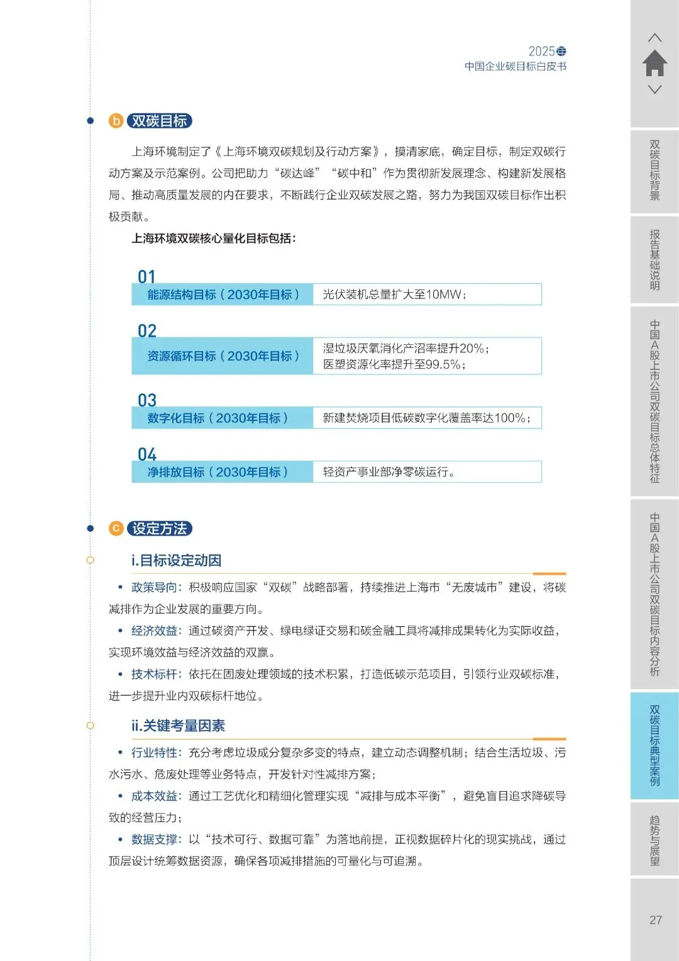Click the page number 27
This screenshot has width=679, height=961.
pyautogui.click(x=656, y=920)
